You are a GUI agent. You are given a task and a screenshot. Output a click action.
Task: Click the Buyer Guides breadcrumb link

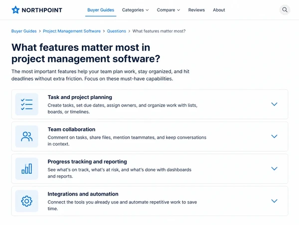[24, 31]
